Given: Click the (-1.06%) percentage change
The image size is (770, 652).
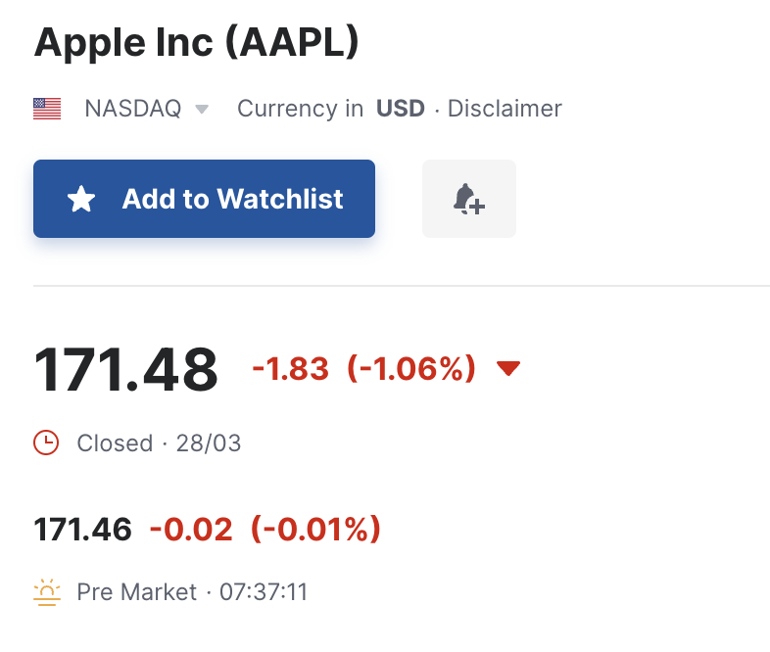Looking at the screenshot, I should (x=411, y=369).
